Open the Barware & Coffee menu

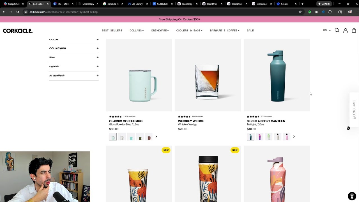[224, 31]
